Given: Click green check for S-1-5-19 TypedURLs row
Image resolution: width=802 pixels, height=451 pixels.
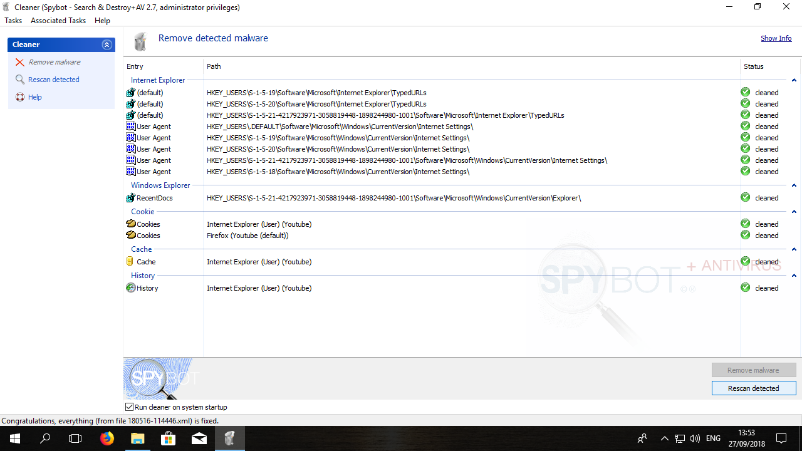Looking at the screenshot, I should tap(746, 92).
